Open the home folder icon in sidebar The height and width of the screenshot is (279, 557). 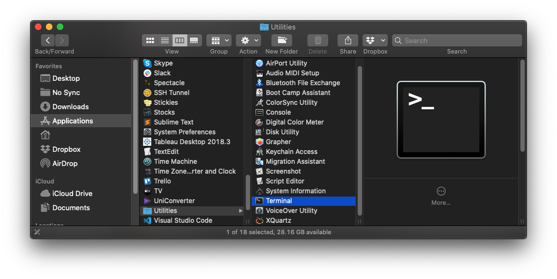click(x=45, y=135)
